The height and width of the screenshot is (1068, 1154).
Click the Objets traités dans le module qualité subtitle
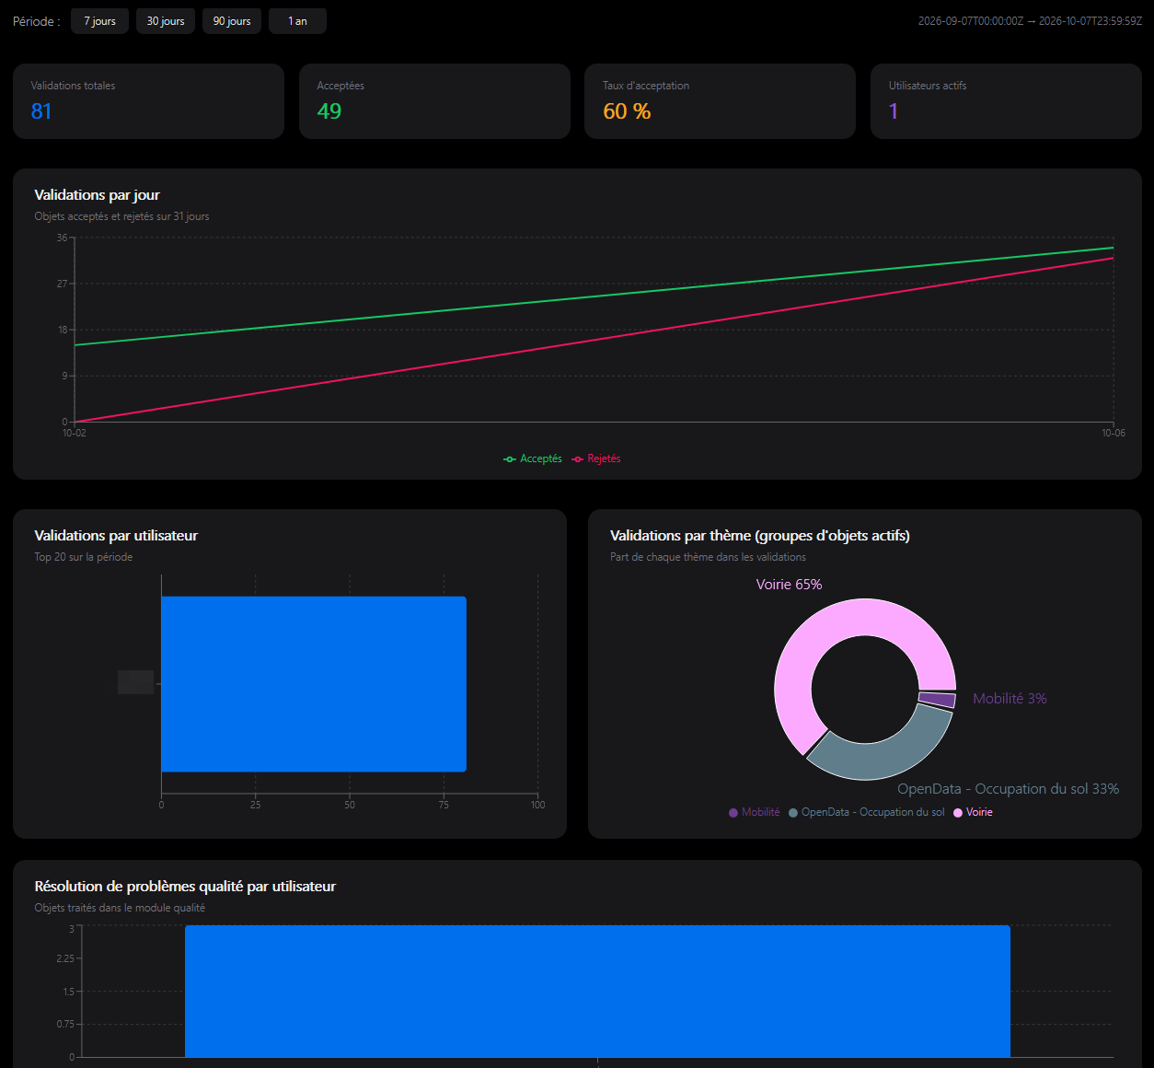(x=120, y=908)
